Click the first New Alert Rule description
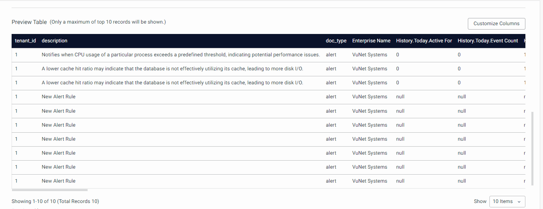The height and width of the screenshot is (209, 543). pyautogui.click(x=58, y=97)
